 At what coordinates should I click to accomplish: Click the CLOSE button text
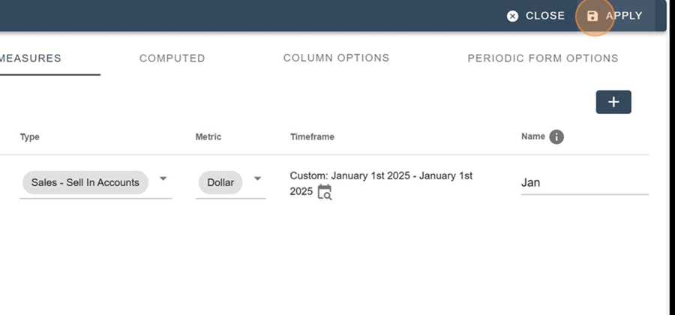point(545,16)
